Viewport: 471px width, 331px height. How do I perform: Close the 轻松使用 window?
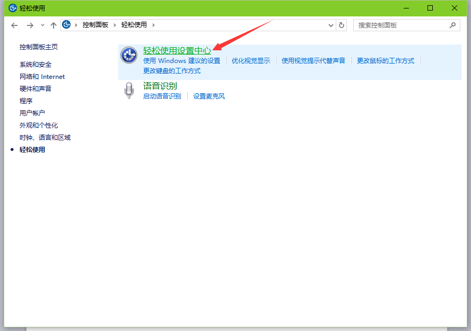[455, 8]
